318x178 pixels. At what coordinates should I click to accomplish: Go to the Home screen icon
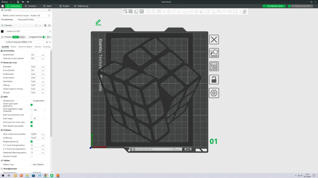point(3,6)
